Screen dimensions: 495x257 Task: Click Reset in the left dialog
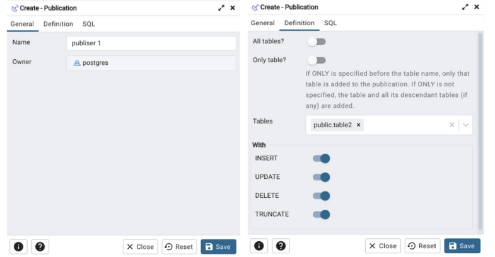[x=179, y=246]
